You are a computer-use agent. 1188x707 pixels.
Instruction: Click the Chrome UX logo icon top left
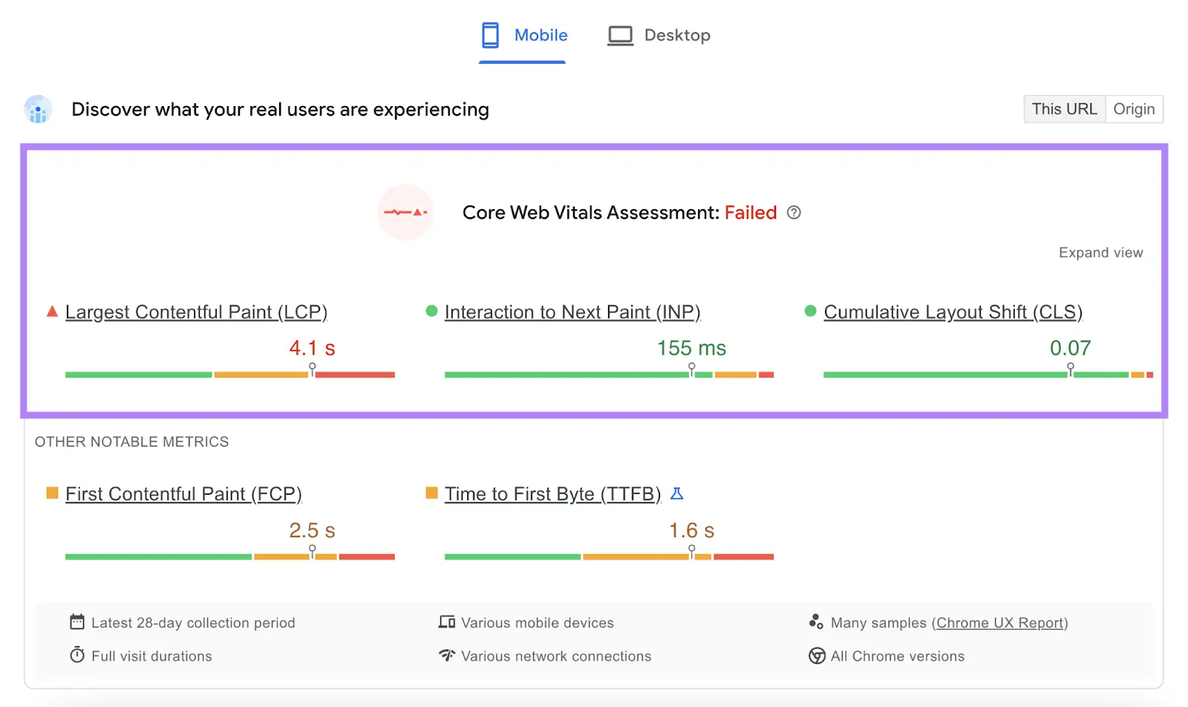tap(37, 109)
